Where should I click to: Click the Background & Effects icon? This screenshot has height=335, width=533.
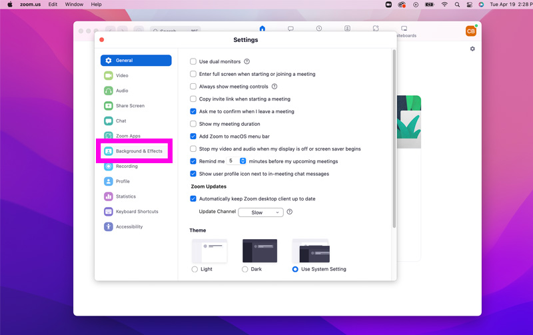109,151
